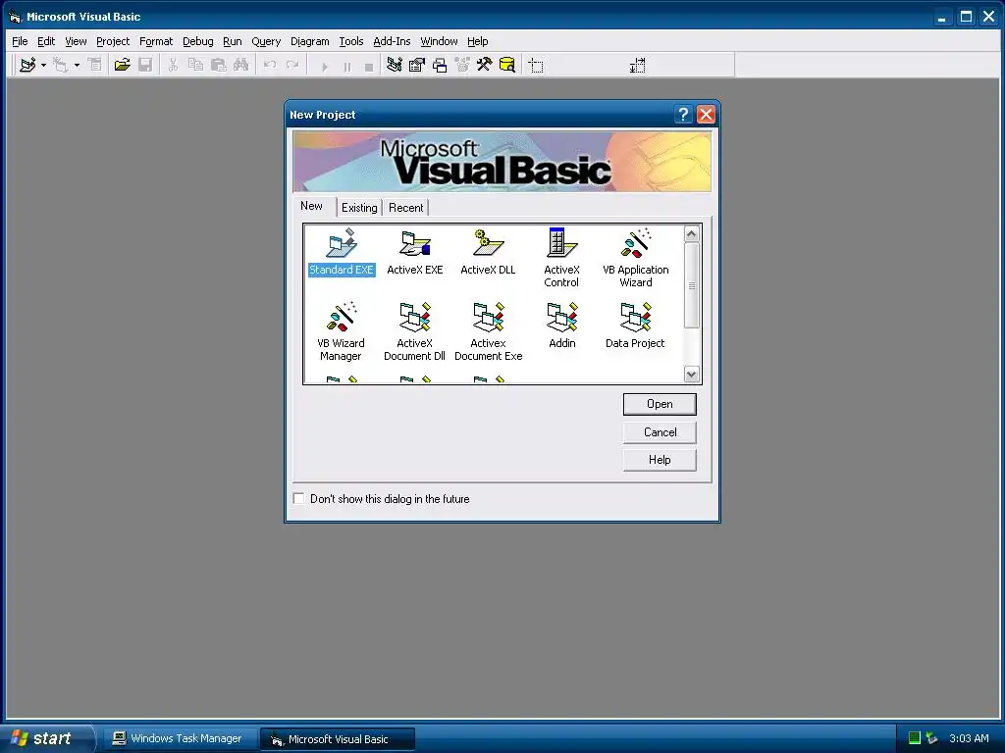The image size is (1005, 753).
Task: Click the Save Project floppy icon
Action: [145, 65]
